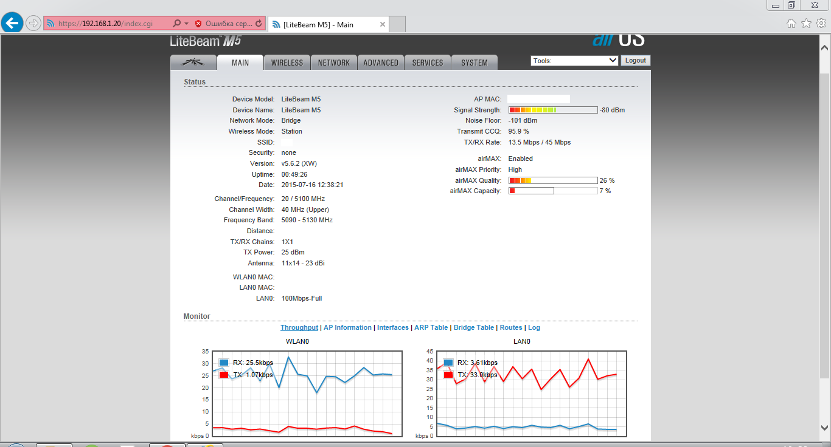Click the browser Forward arrow button
831x447 pixels.
coord(33,24)
